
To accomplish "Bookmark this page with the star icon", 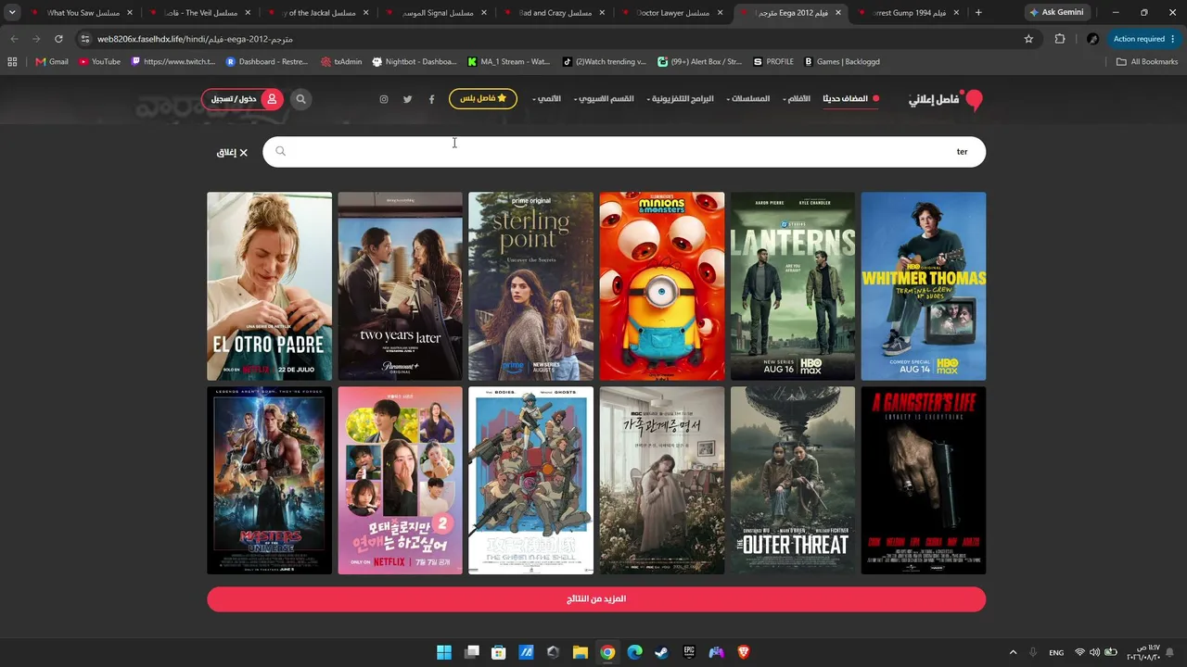I will coord(1028,39).
